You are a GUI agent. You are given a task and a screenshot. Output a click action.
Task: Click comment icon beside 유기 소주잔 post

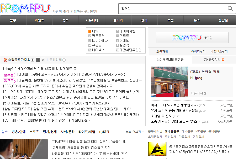point(200,111)
